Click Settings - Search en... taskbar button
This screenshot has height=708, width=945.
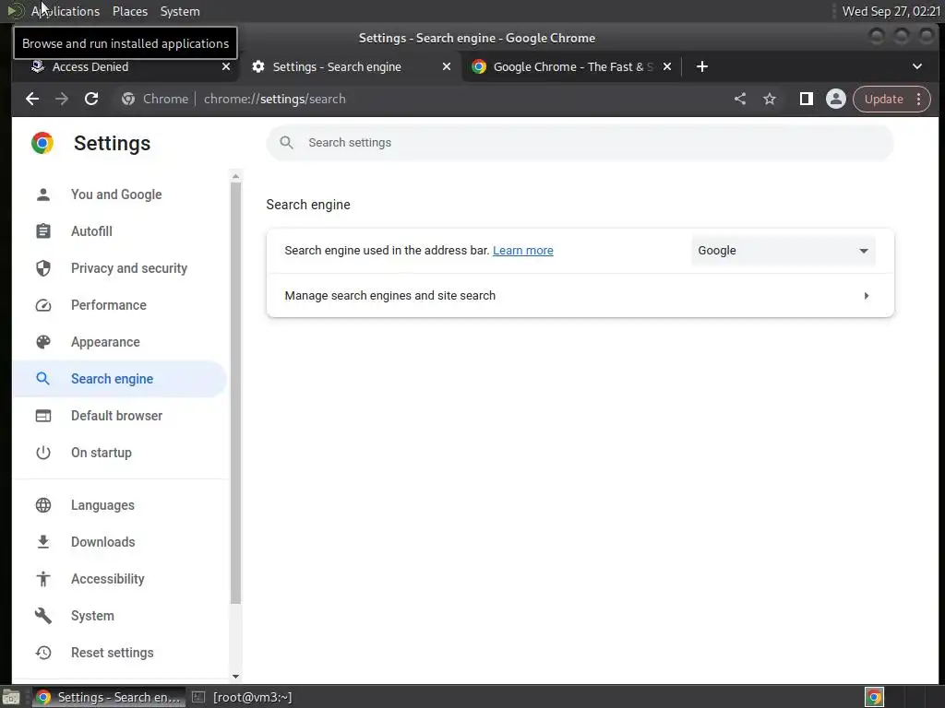(109, 697)
